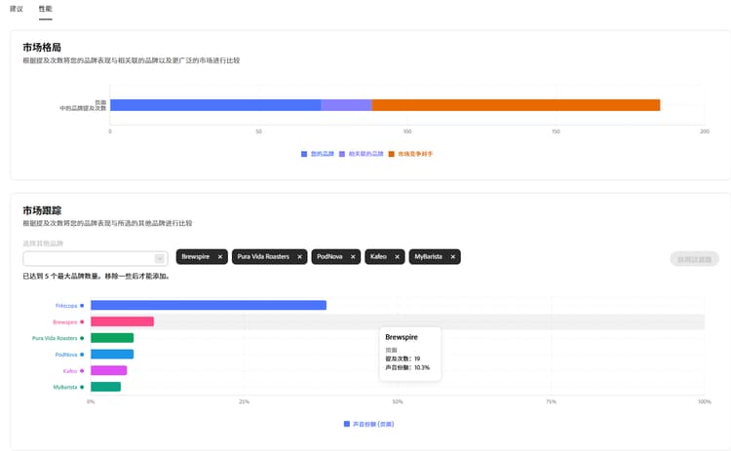731x451 pixels.
Task: Remove the Pura Vida Roasters chip
Action: tap(300, 257)
